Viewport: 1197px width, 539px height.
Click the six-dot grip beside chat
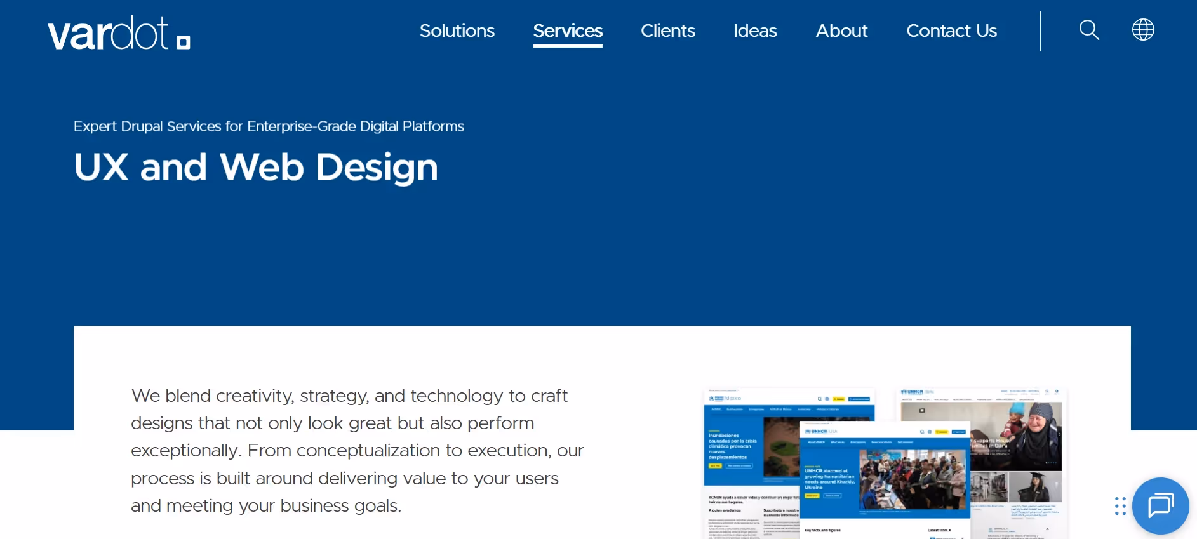(x=1120, y=506)
